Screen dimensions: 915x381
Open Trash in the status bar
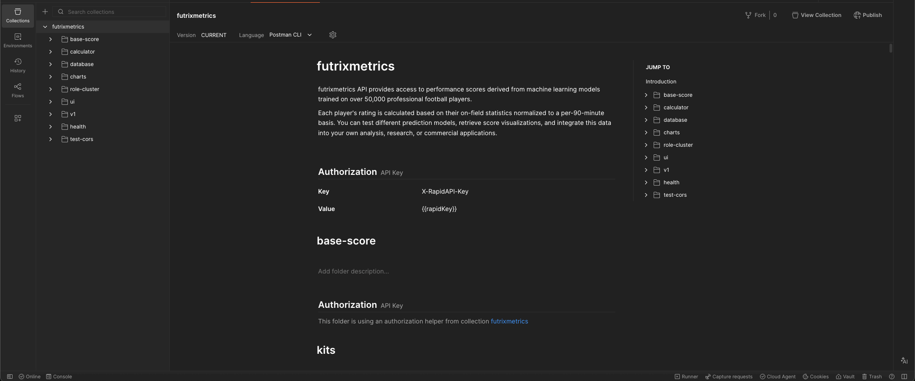872,377
